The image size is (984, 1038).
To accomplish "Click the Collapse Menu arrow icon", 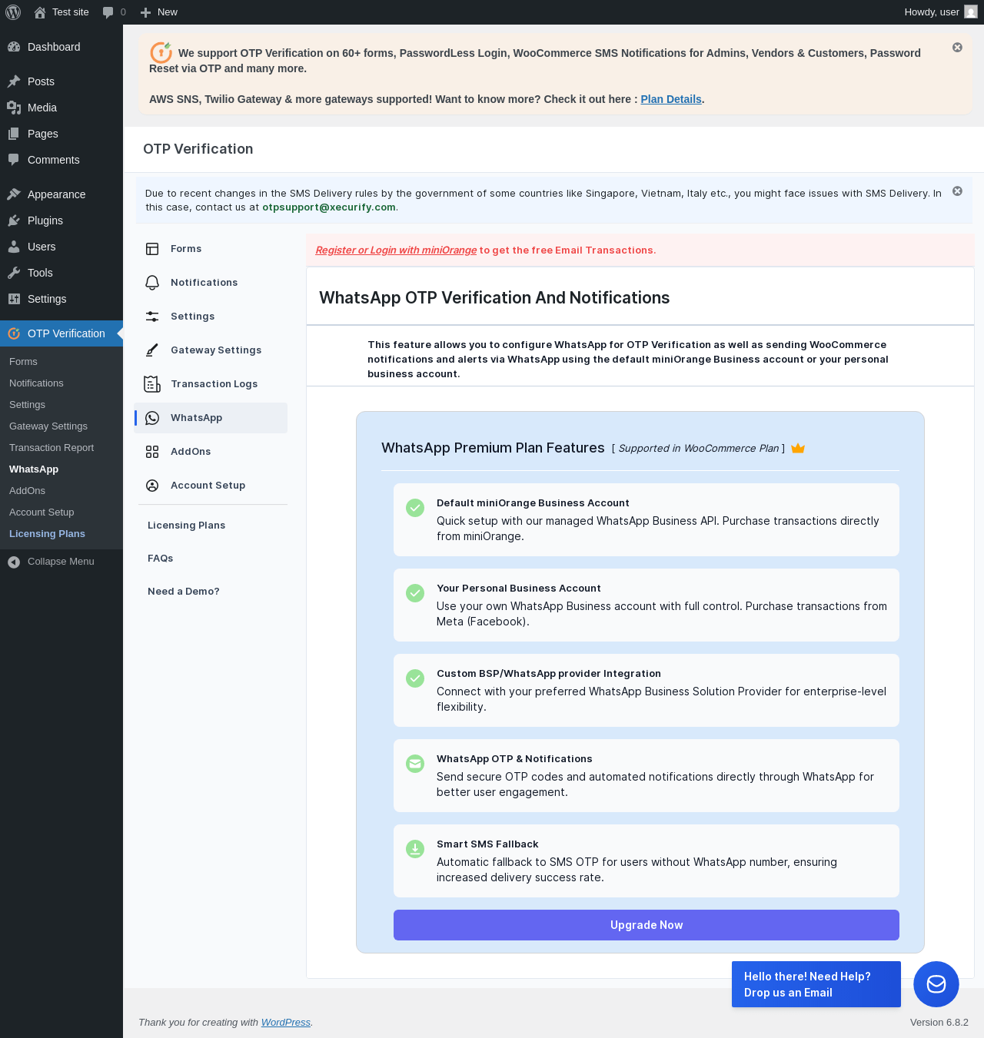I will point(14,562).
